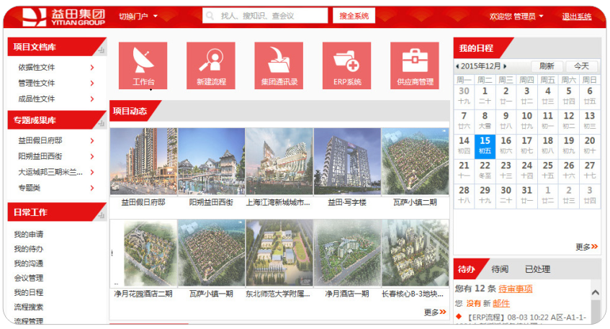
Task: Open 更多 arrow under 项目动态
Action: [x=435, y=312]
